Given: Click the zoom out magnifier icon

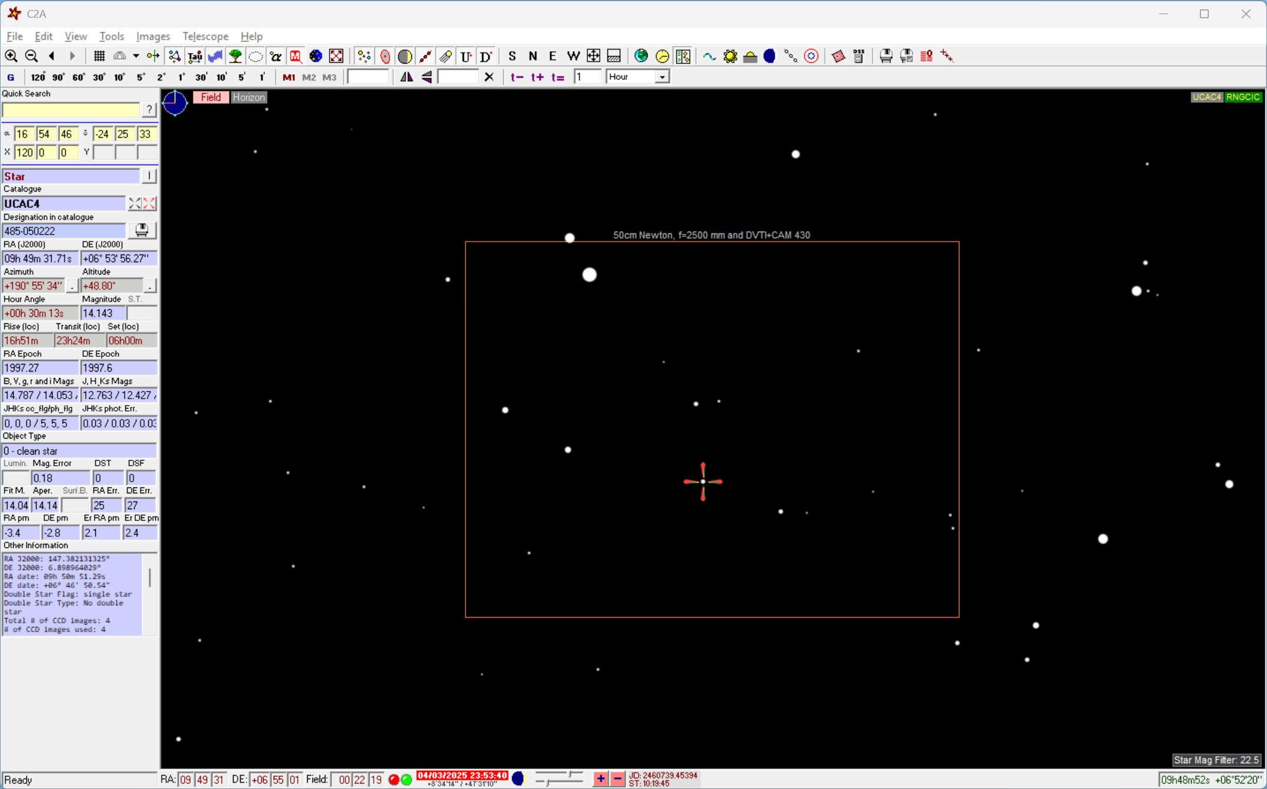Looking at the screenshot, I should (x=32, y=56).
